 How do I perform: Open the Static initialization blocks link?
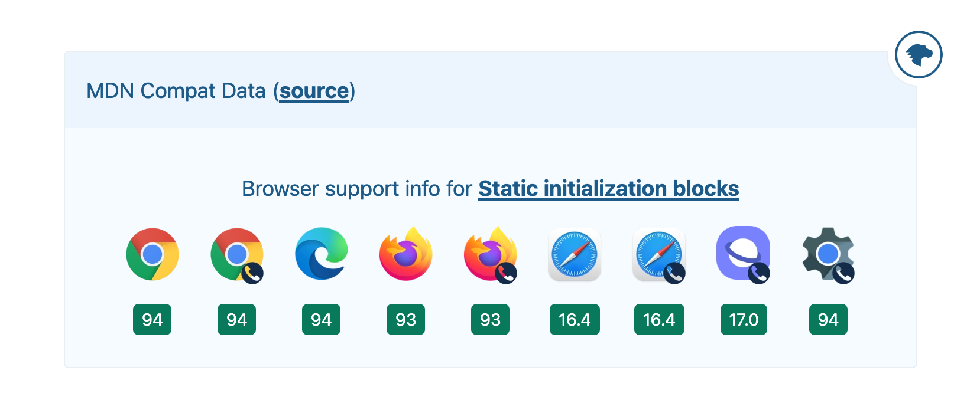pyautogui.click(x=609, y=189)
